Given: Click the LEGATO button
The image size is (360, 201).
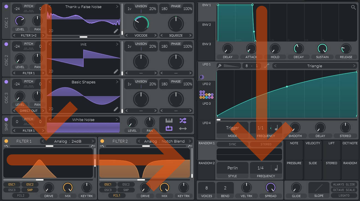Looking at the screenshot, I should [344, 195].
